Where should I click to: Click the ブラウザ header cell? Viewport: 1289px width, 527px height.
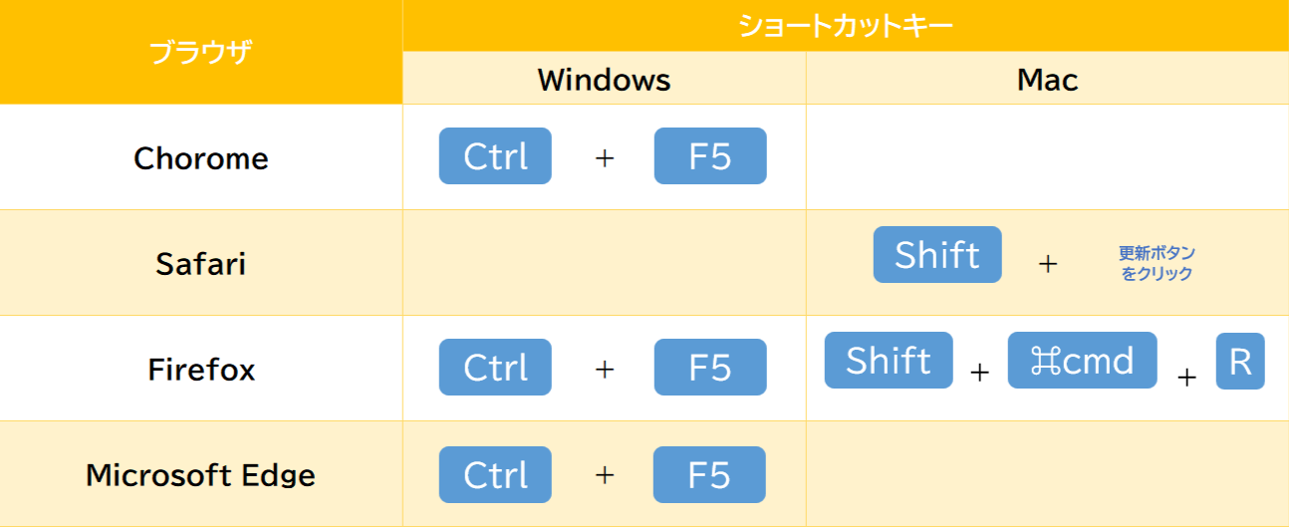201,52
